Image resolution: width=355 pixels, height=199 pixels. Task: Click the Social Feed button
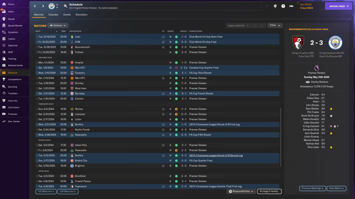338,6
